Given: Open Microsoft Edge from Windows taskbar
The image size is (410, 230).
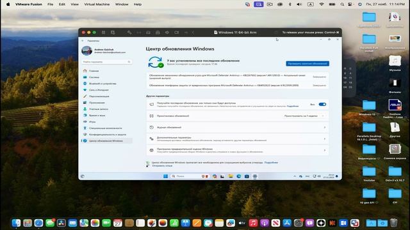Looking at the screenshot, I should coord(239,176).
